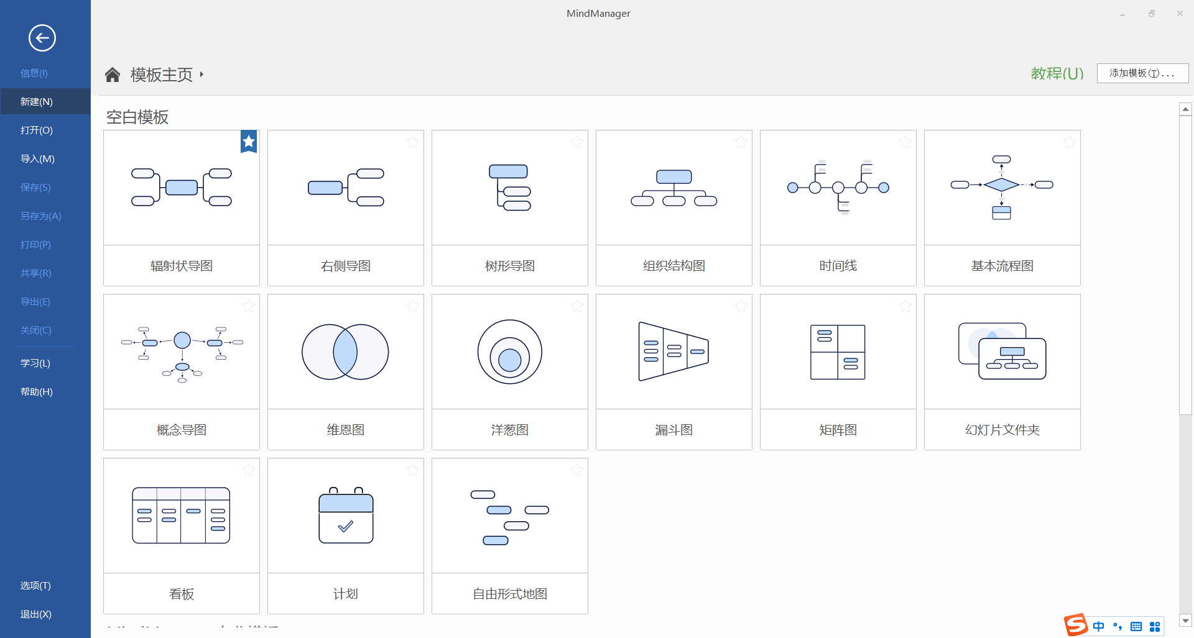Viewport: 1194px width, 638px height.
Task: Open the 辐射状导图 template thumbnail
Action: (182, 187)
